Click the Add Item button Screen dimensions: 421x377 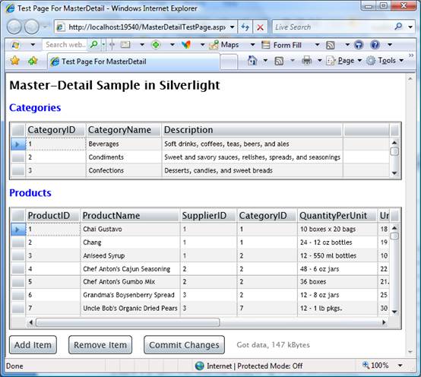tap(33, 345)
